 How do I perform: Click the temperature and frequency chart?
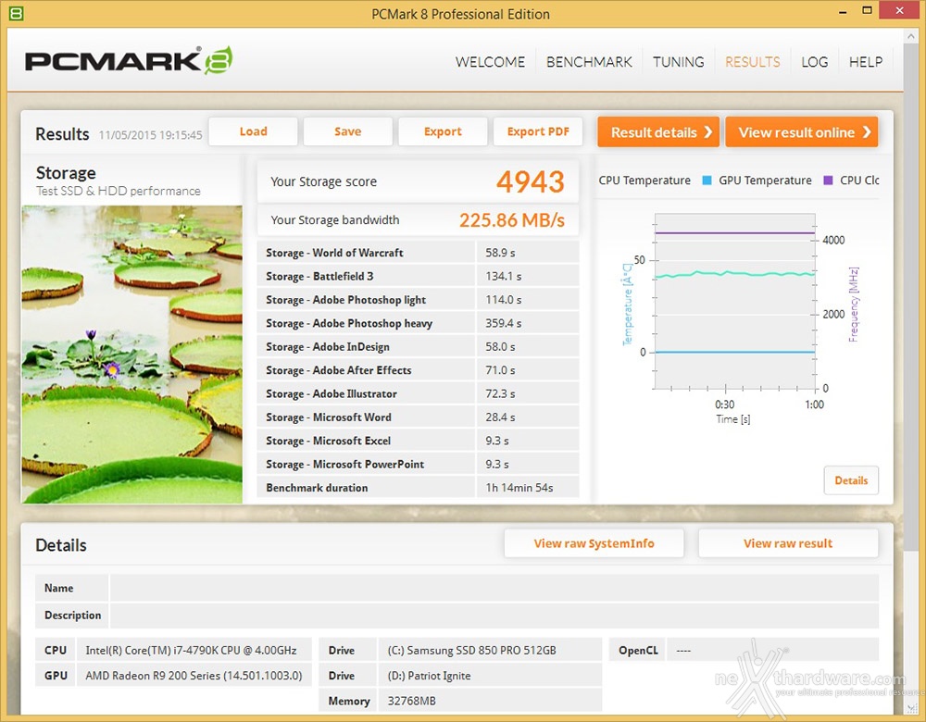[x=735, y=302]
